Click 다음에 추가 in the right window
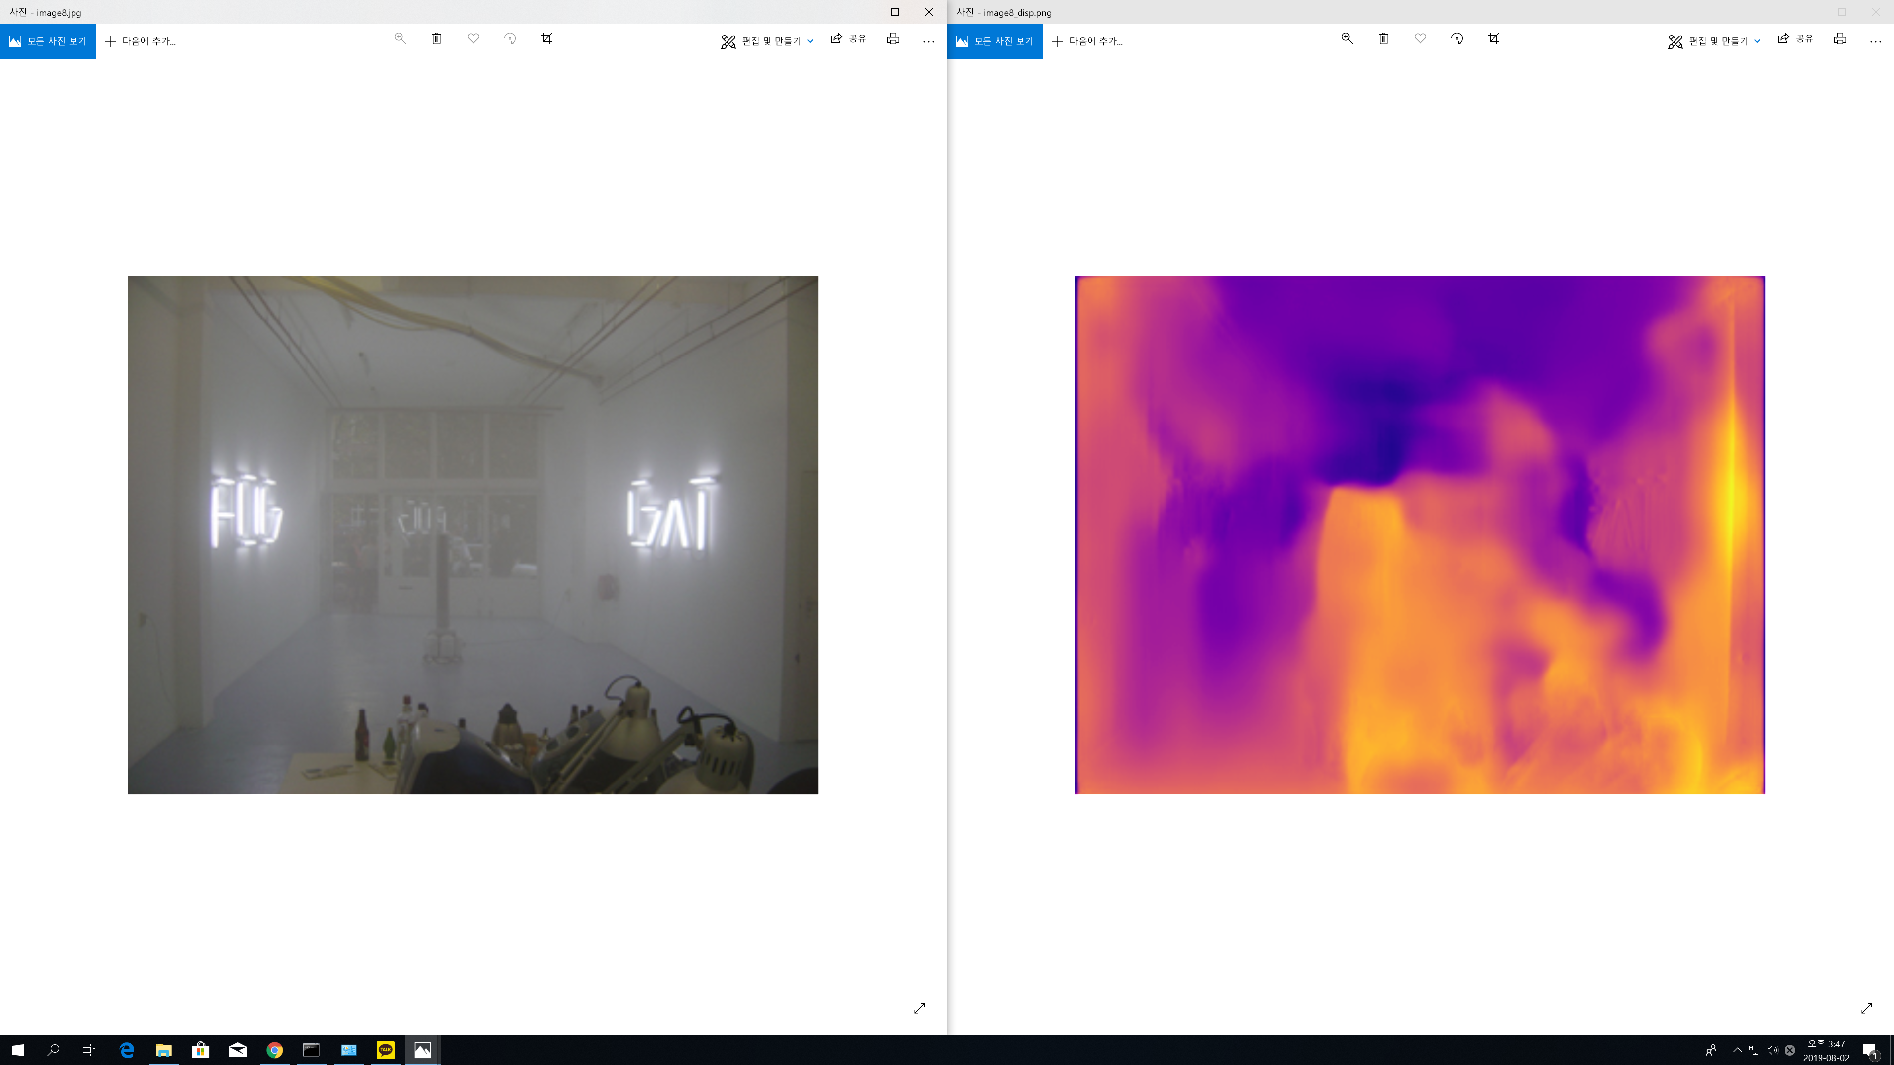The height and width of the screenshot is (1065, 1894). 1088,41
